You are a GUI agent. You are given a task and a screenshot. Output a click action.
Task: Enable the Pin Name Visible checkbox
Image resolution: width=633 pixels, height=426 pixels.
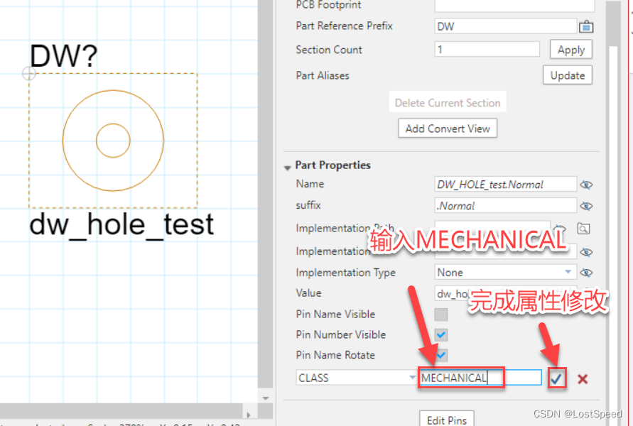pyautogui.click(x=441, y=315)
